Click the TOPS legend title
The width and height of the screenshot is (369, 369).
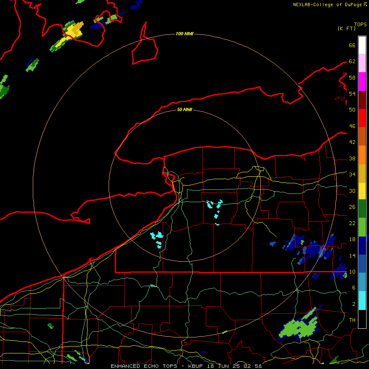[x=360, y=25]
